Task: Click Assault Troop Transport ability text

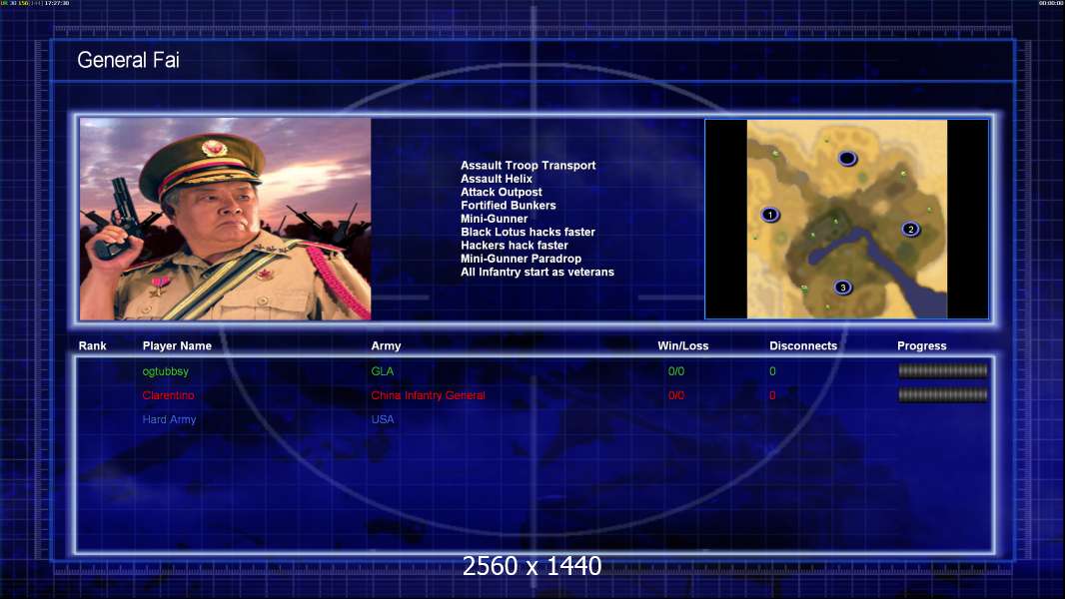Action: click(528, 166)
